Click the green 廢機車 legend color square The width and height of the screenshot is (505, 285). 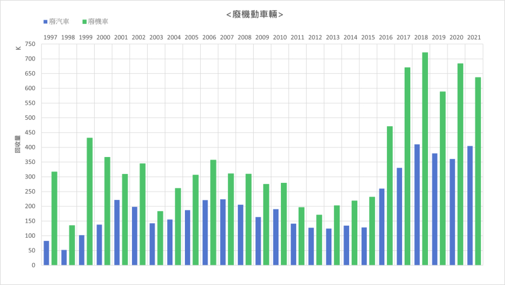click(85, 22)
